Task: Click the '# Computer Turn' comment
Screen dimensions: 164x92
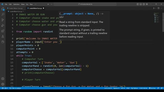Action: pyautogui.click(x=33, y=59)
